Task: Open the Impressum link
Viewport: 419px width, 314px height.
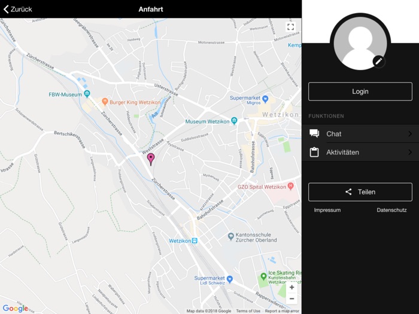Action: (x=327, y=211)
